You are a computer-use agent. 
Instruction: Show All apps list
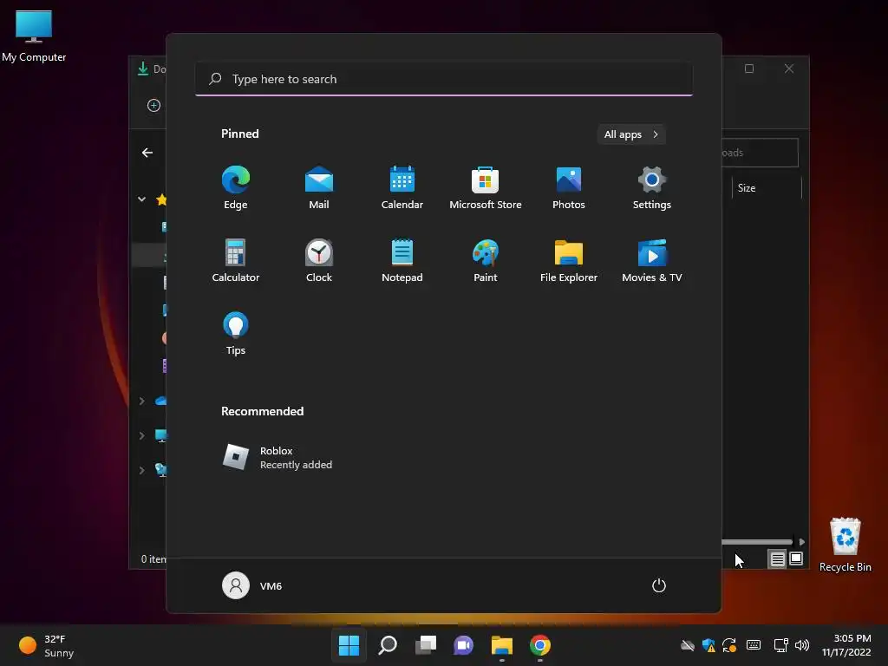pos(631,134)
